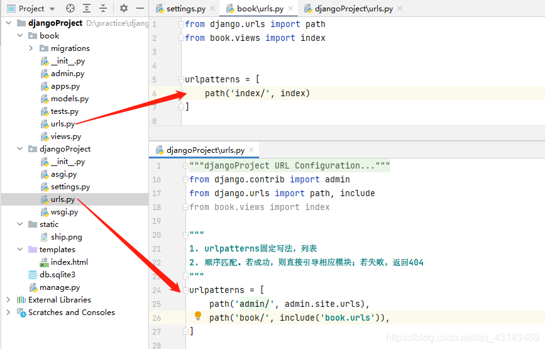Select the top djangoProject\urls.py tab

point(354,8)
